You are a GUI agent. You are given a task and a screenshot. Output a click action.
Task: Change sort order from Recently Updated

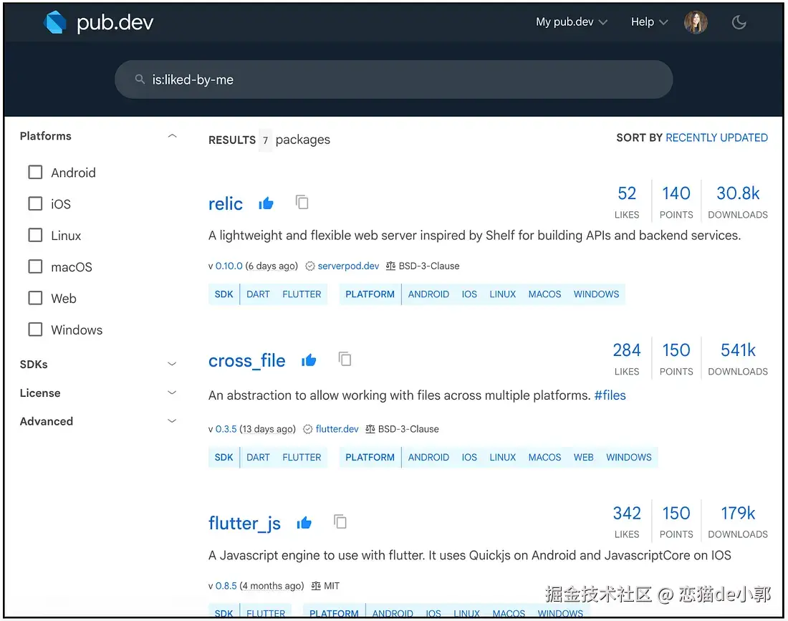point(716,138)
